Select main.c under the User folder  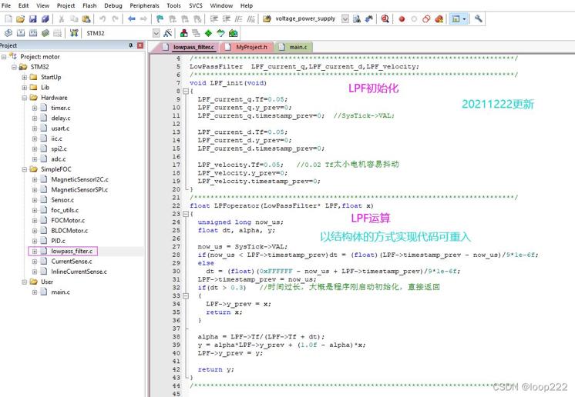click(61, 292)
